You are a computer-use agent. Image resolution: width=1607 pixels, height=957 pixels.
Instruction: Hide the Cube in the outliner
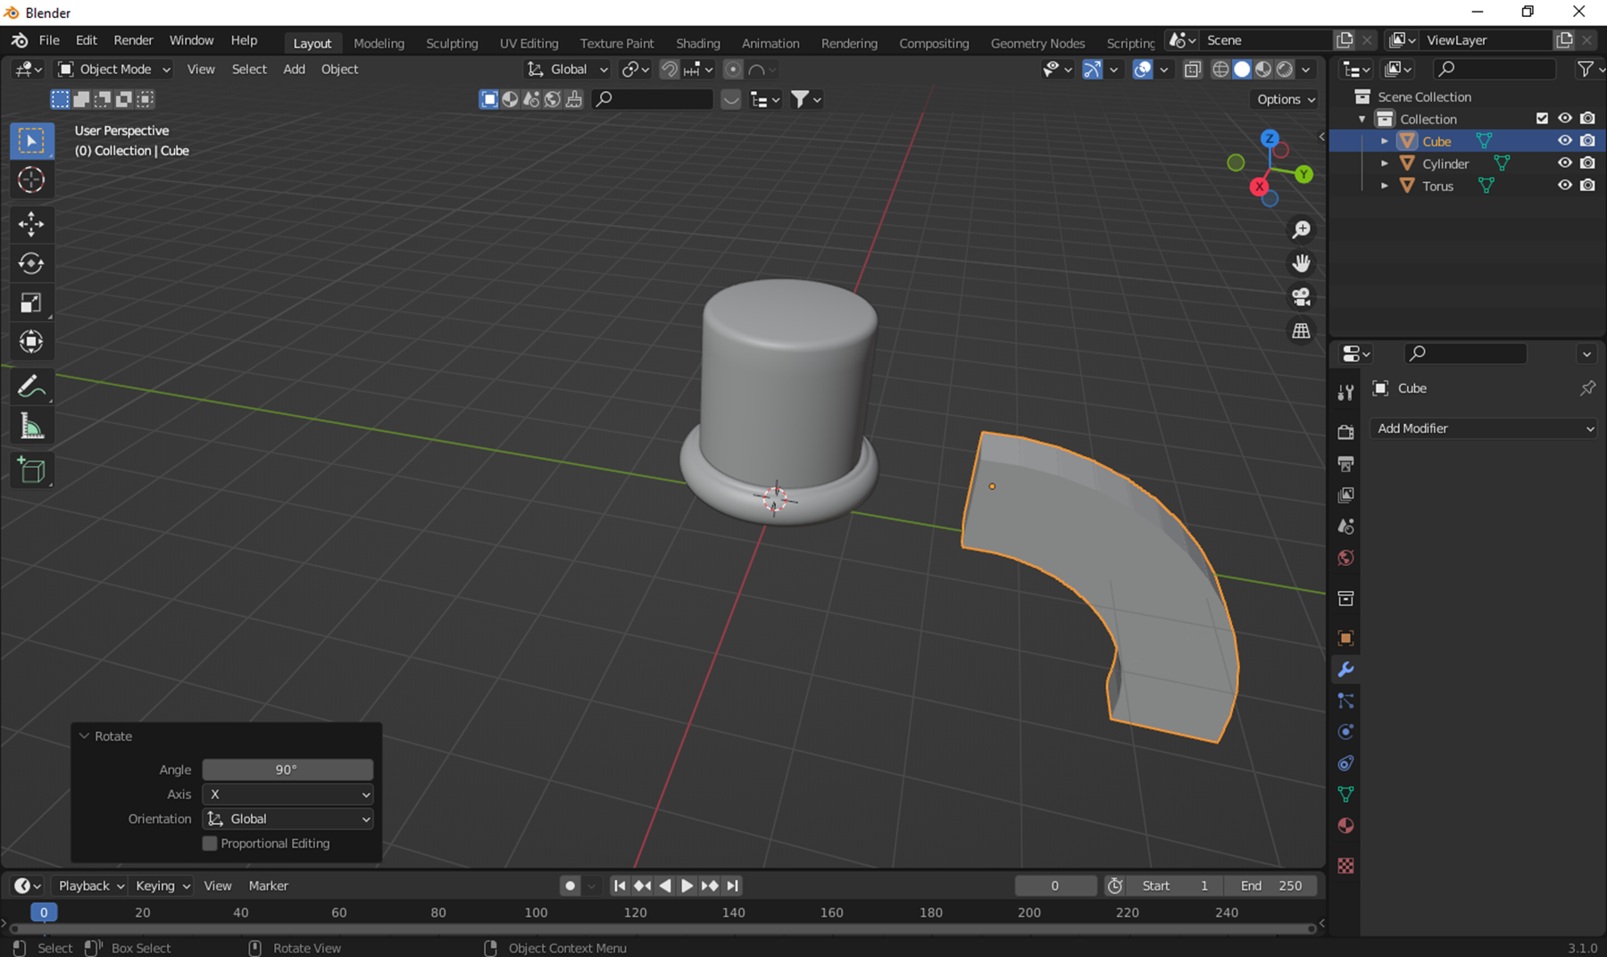(x=1565, y=141)
